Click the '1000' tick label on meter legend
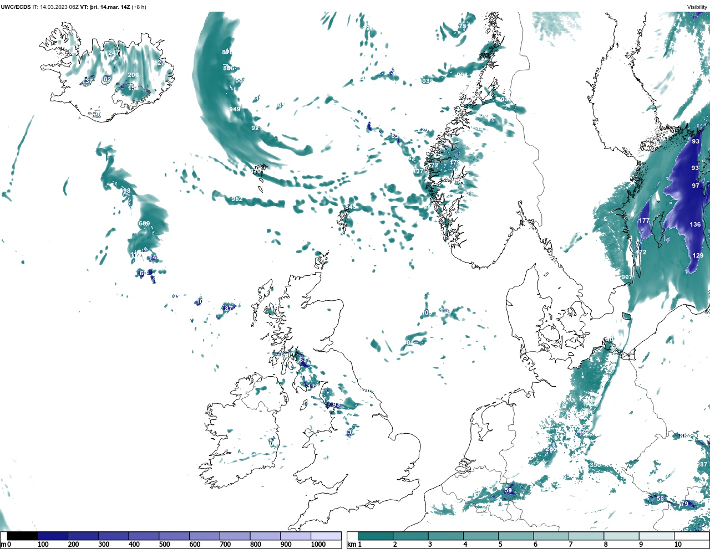Screen dimensions: 710x549 tap(318, 545)
